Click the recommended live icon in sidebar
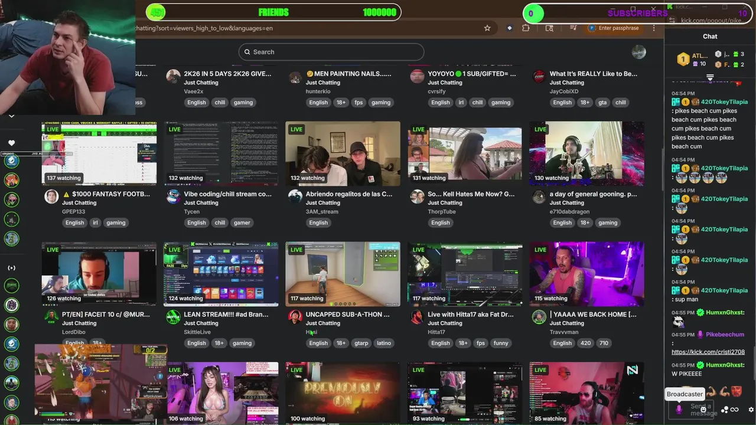The image size is (756, 425). (11, 268)
